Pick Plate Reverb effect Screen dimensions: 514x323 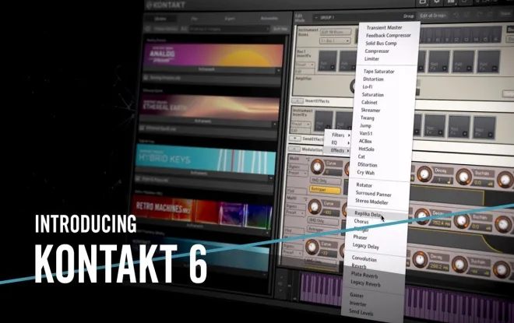[x=364, y=276]
